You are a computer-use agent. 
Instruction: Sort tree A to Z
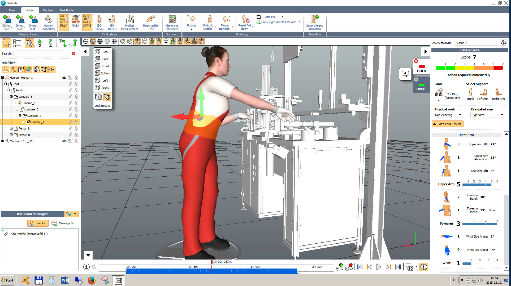pos(40,43)
